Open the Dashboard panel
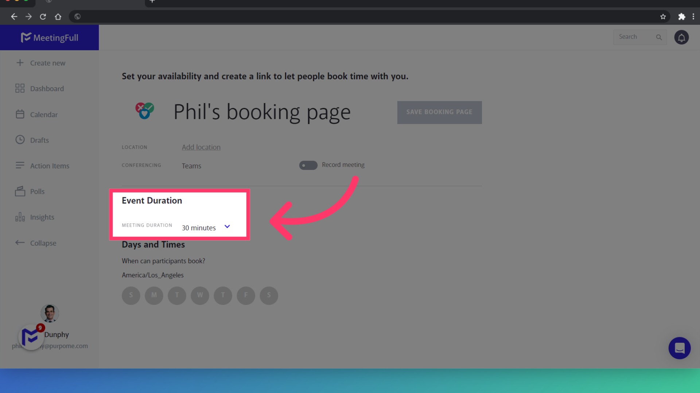 (47, 88)
